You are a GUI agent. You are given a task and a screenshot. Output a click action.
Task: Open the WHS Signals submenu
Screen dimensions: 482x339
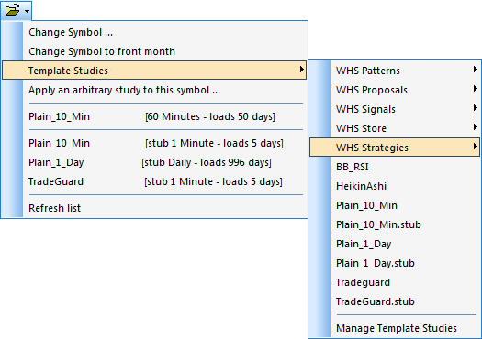point(395,109)
